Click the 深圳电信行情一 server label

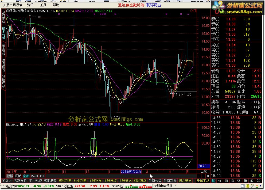(165, 186)
